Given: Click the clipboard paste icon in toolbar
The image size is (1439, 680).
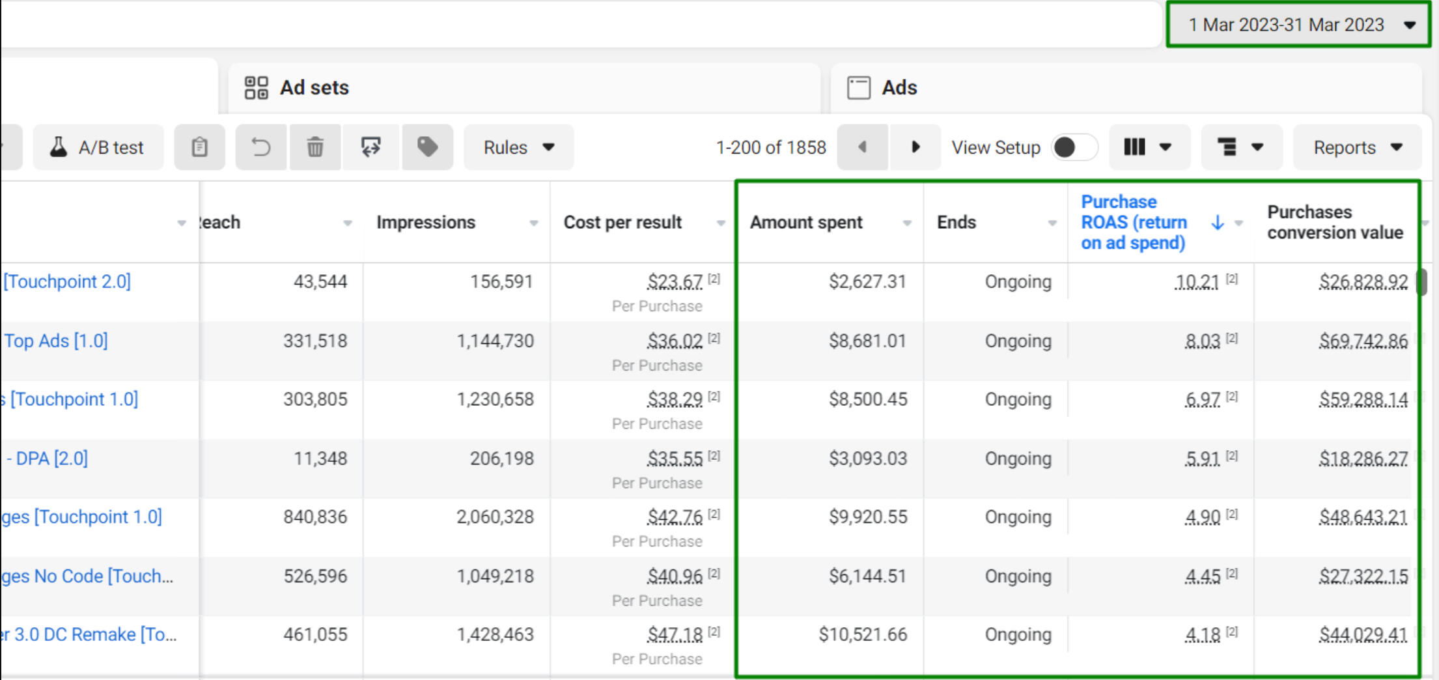Looking at the screenshot, I should click(199, 147).
